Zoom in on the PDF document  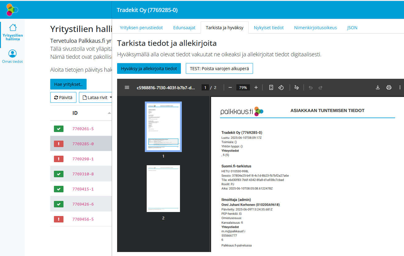[256, 87]
